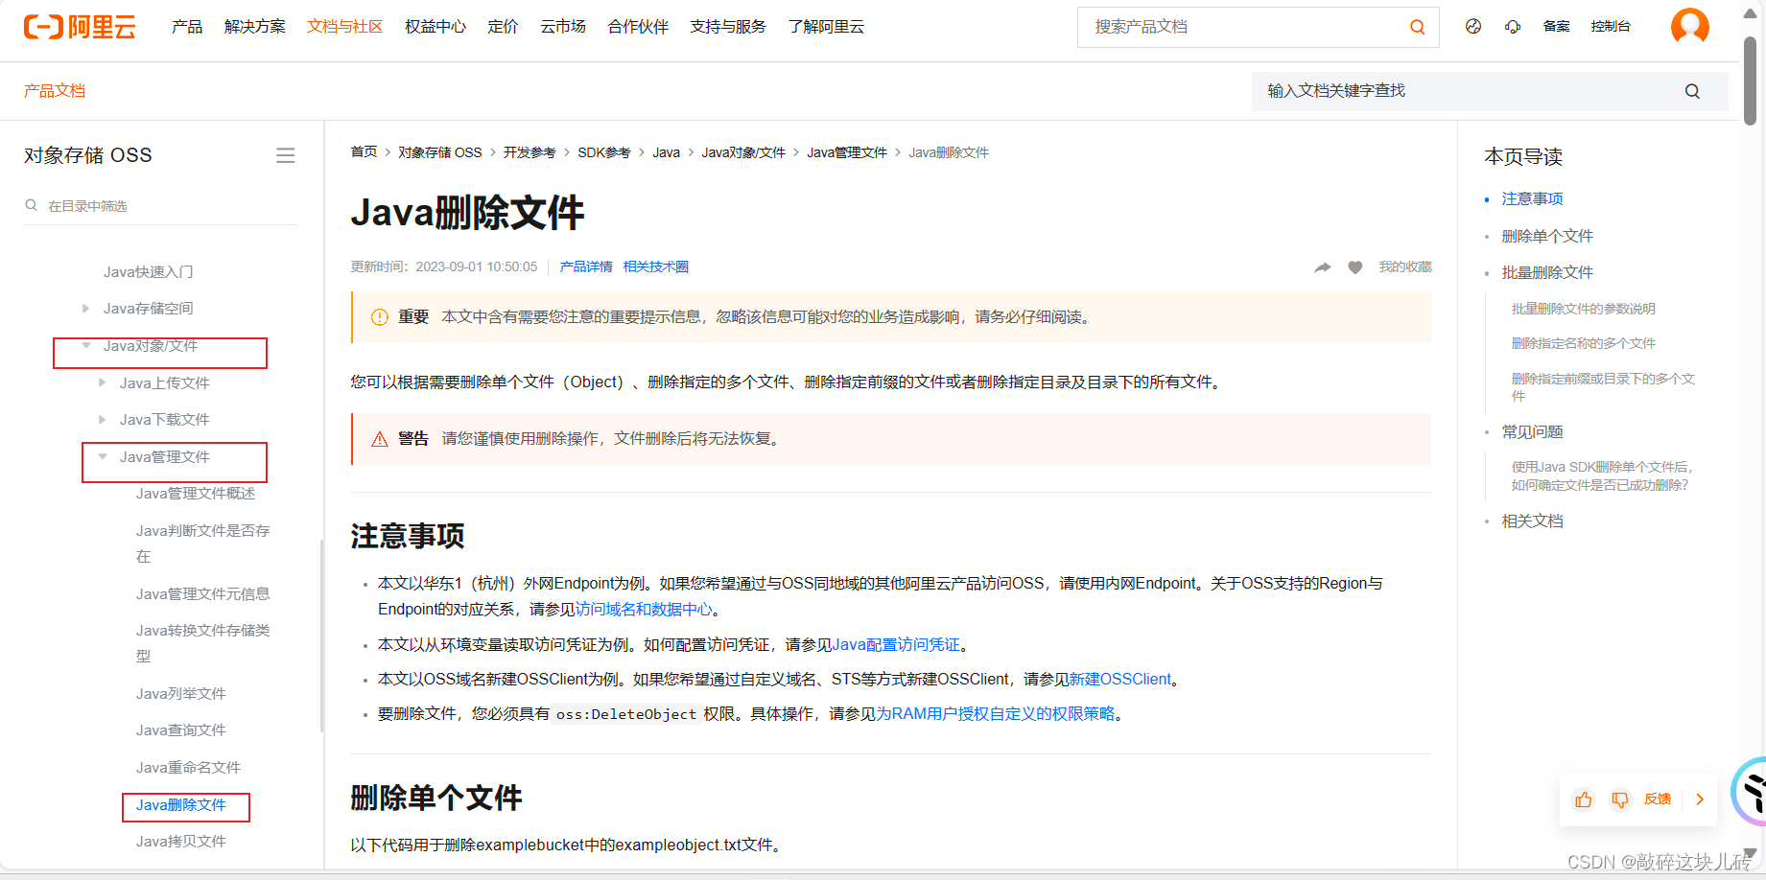Screen dimensions: 1766x880
Task: Select Java转换文件存储类型 in sidebar
Action: click(203, 643)
